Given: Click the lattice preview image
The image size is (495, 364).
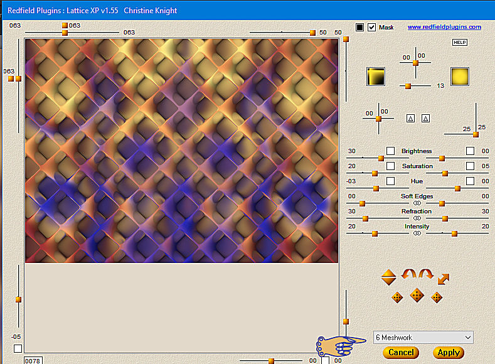Looking at the screenshot, I should (181, 151).
